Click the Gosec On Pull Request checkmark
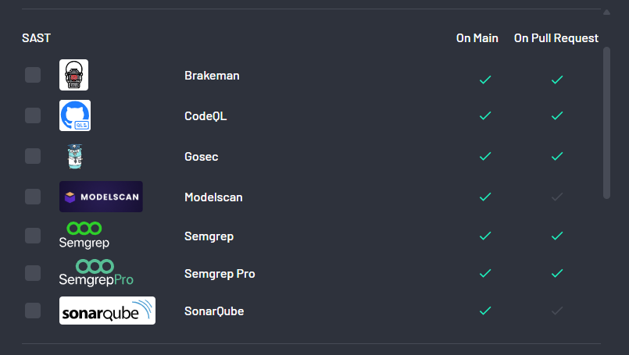This screenshot has height=355, width=629. click(x=557, y=156)
